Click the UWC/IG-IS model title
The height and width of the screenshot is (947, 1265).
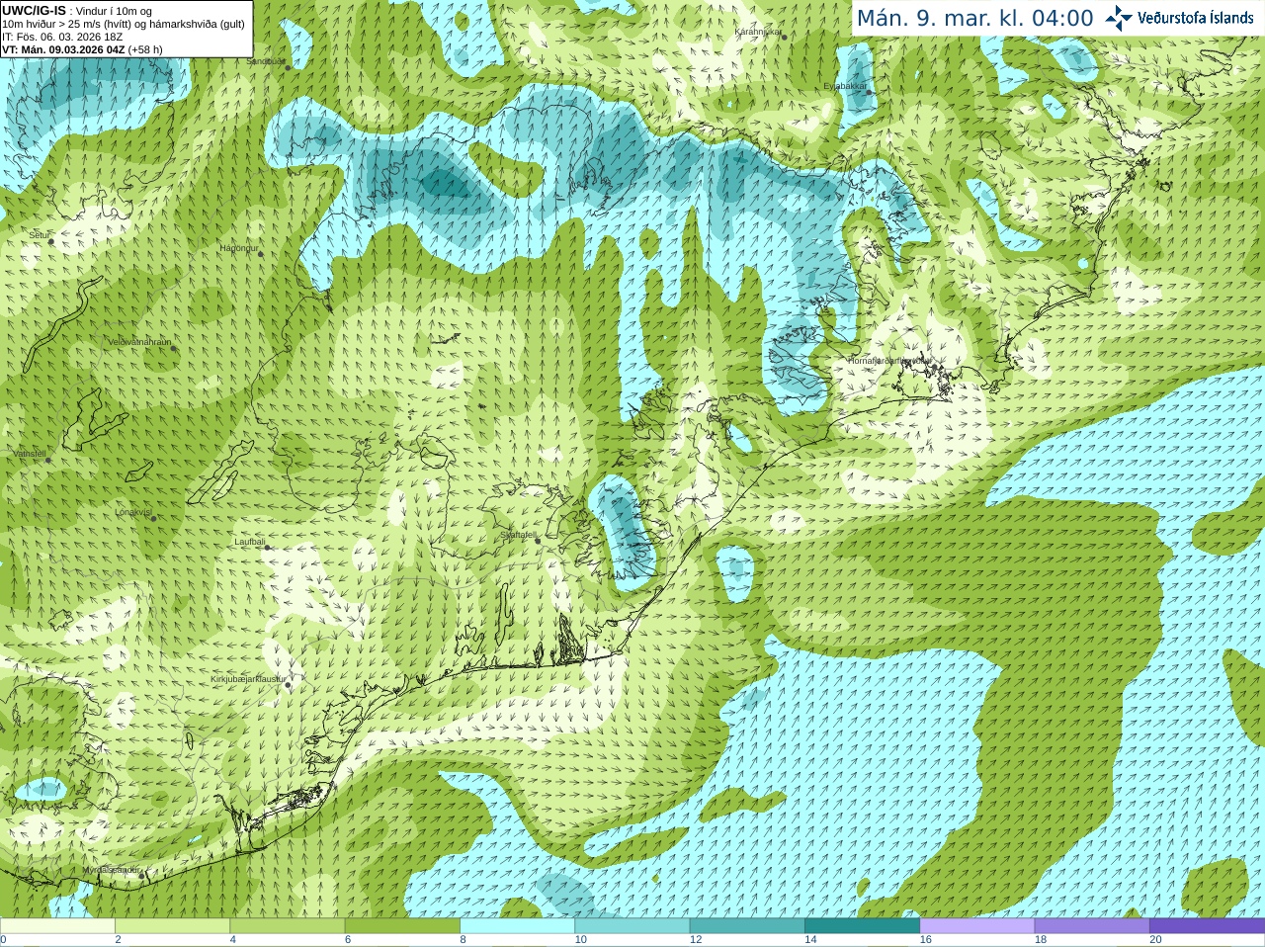pos(34,11)
